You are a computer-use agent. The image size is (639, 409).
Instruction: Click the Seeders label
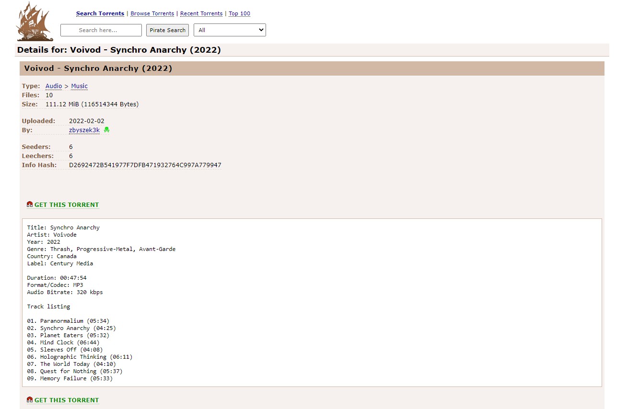coord(36,147)
